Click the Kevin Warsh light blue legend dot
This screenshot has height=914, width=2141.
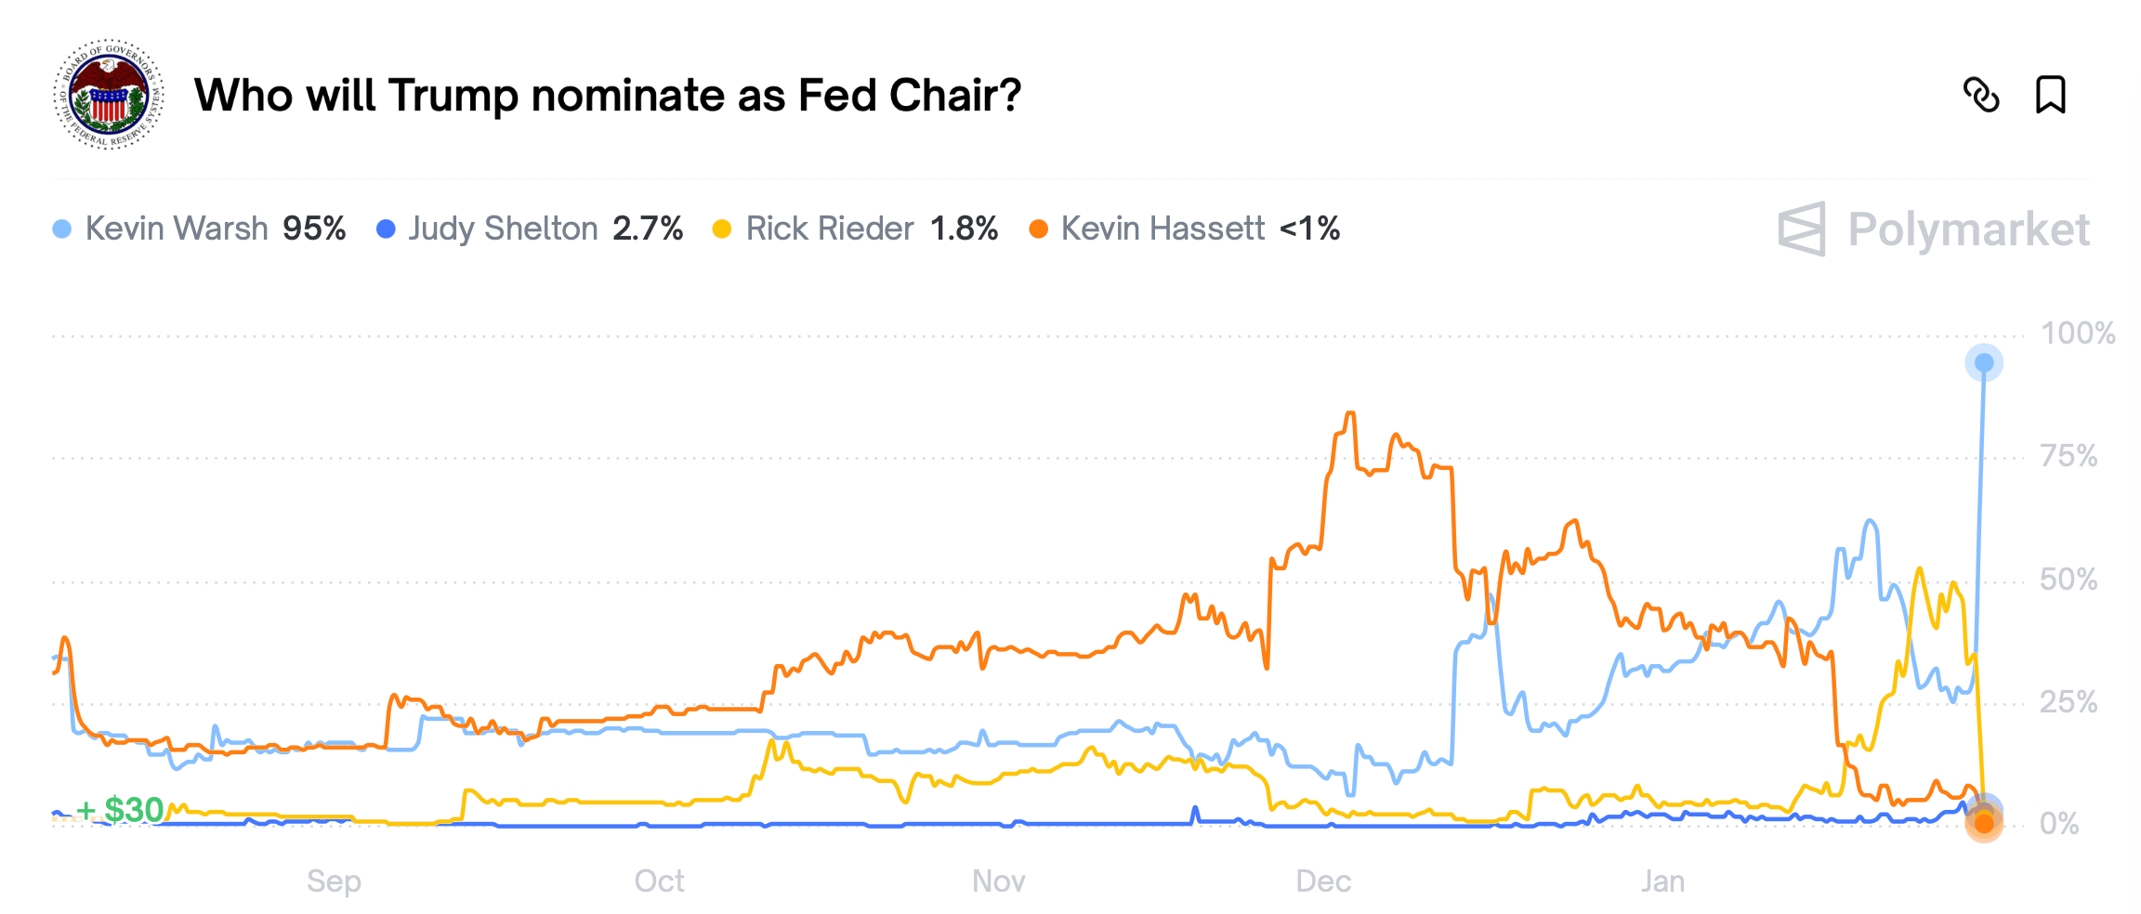pyautogui.click(x=62, y=229)
